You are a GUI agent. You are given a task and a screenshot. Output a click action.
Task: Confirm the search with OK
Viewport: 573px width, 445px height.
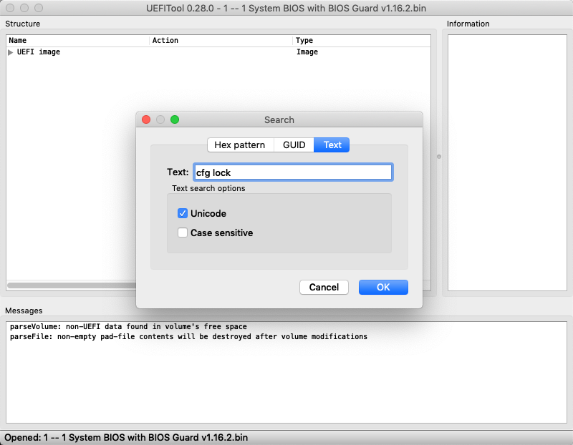tap(383, 287)
